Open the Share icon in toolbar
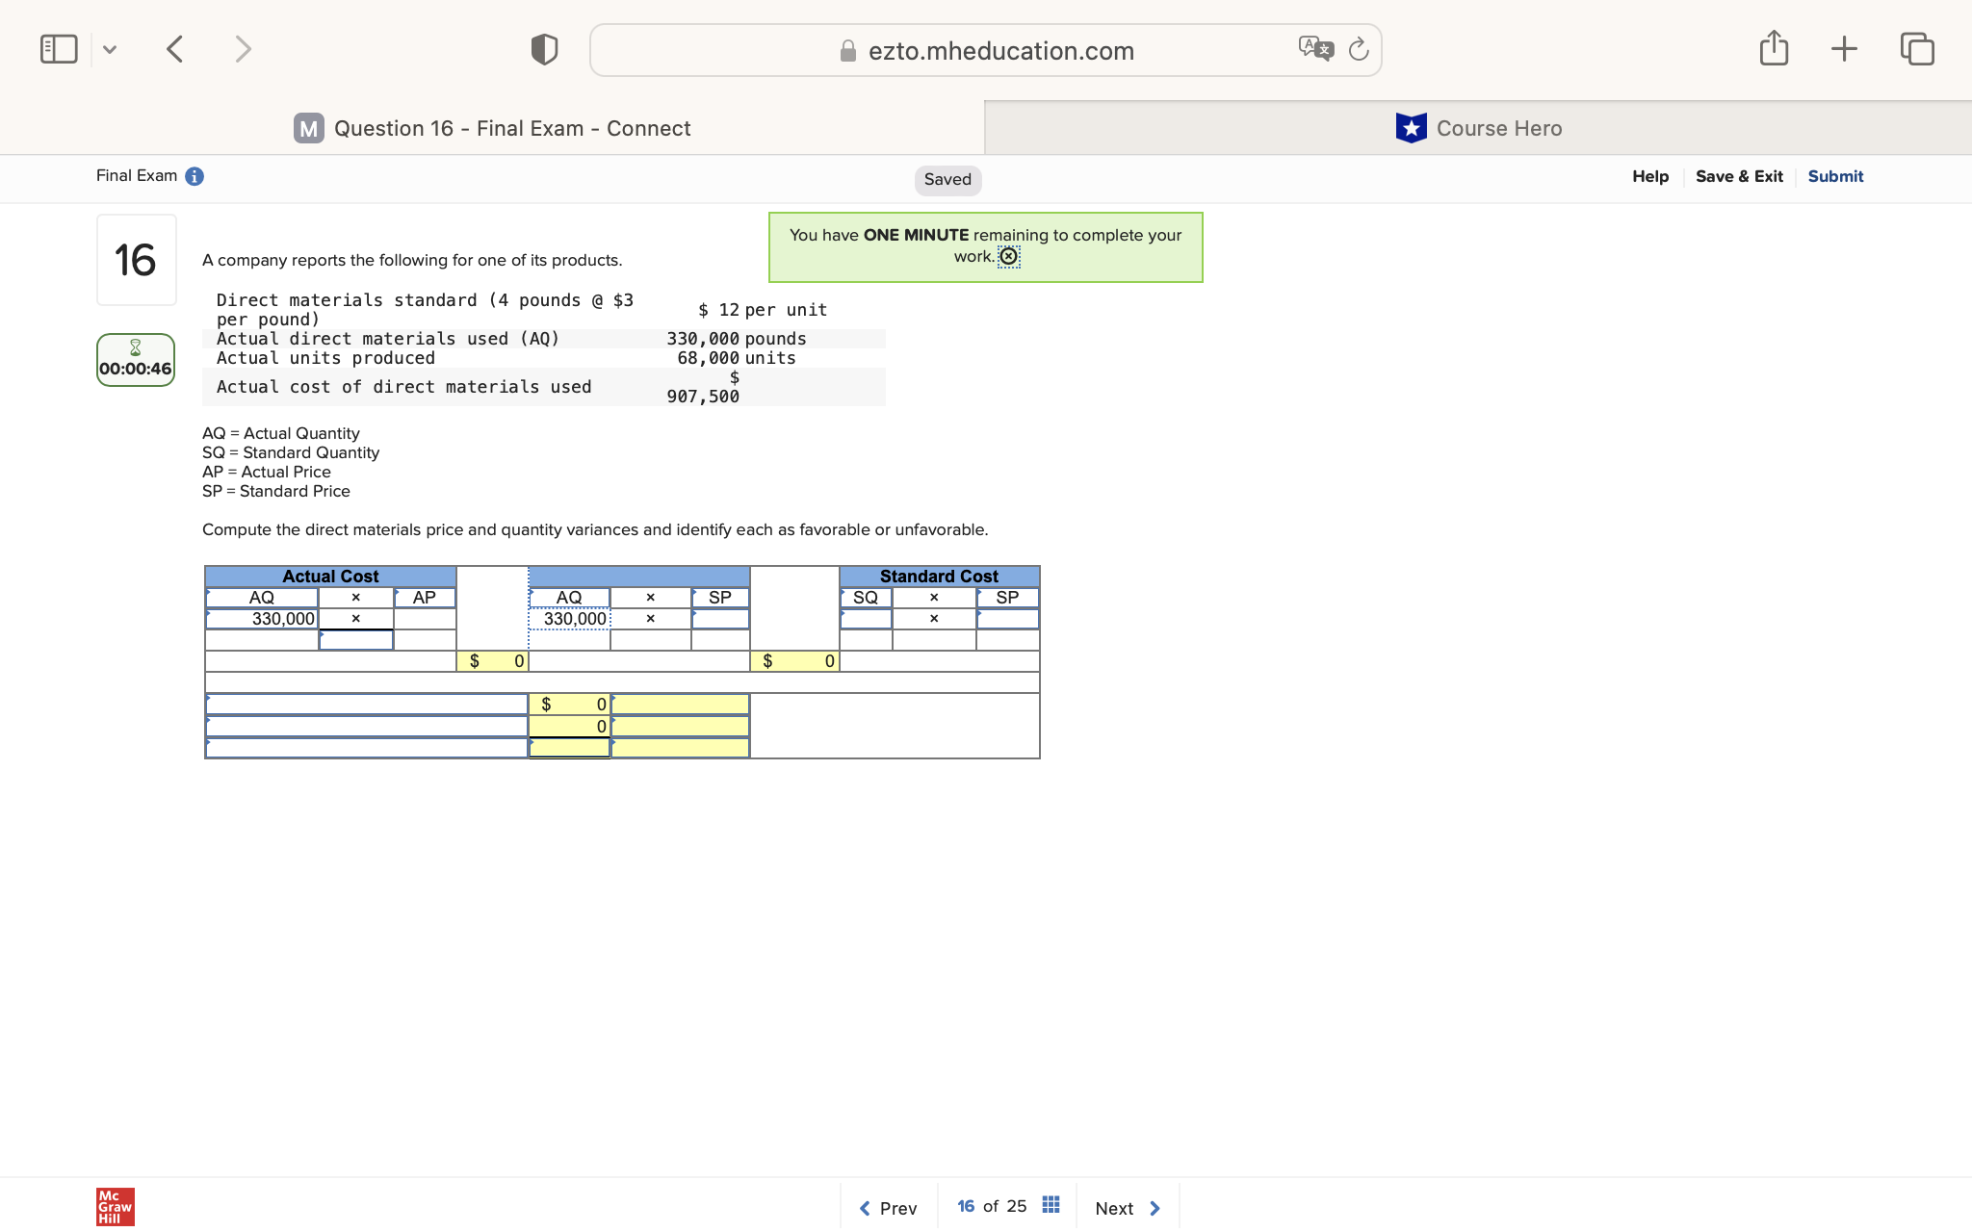Viewport: 1972px width, 1232px height. 1774,49
